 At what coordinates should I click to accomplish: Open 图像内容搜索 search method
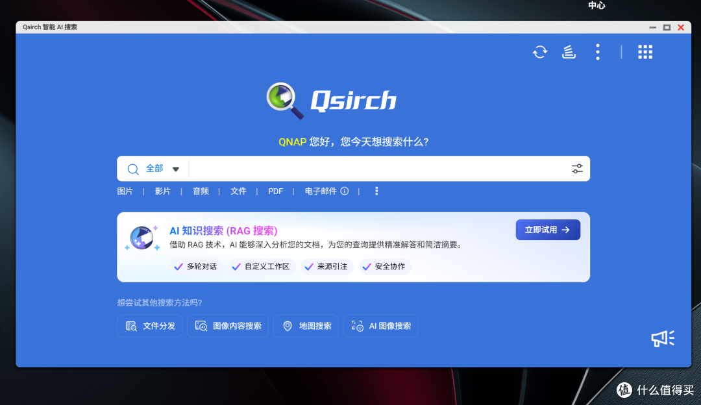pyautogui.click(x=228, y=326)
